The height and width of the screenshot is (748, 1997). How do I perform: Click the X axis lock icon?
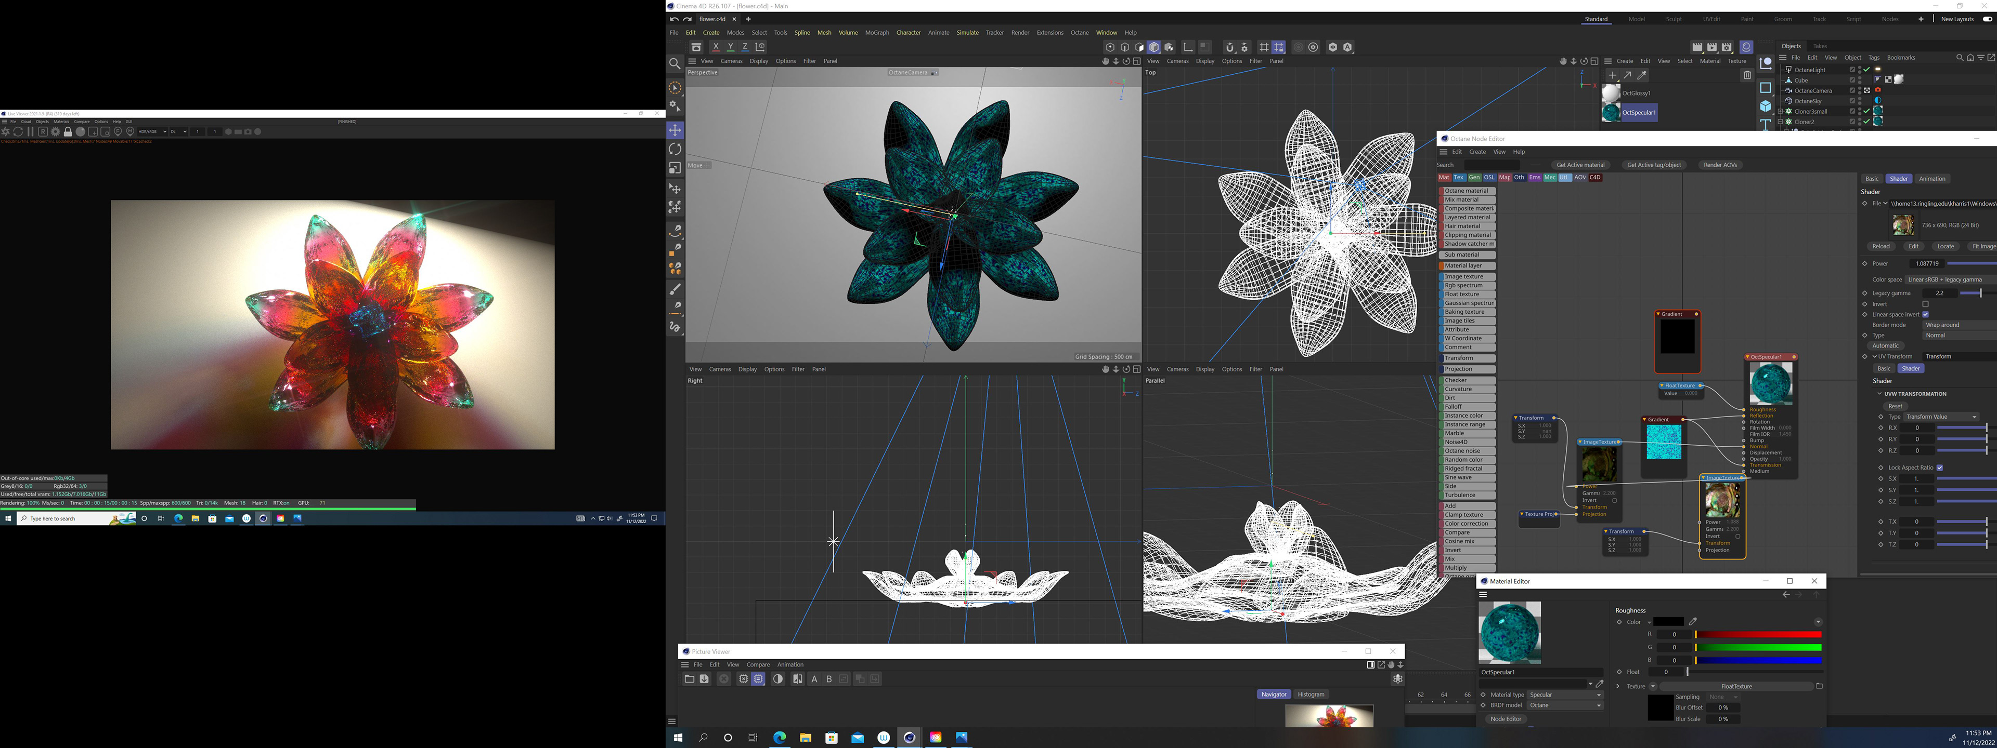pos(716,47)
